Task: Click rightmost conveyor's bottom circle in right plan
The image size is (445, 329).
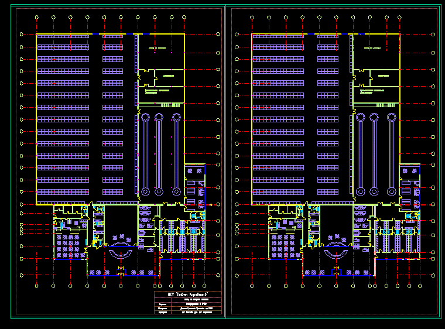Action: [391, 191]
